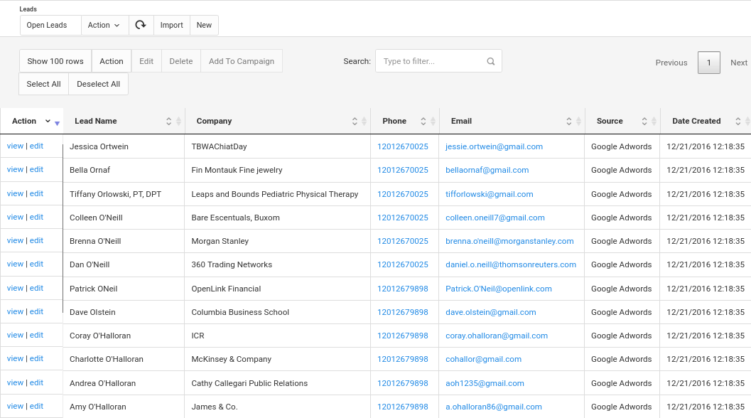Open the Action menu in the top toolbar
This screenshot has width=751, height=418.
[x=104, y=25]
